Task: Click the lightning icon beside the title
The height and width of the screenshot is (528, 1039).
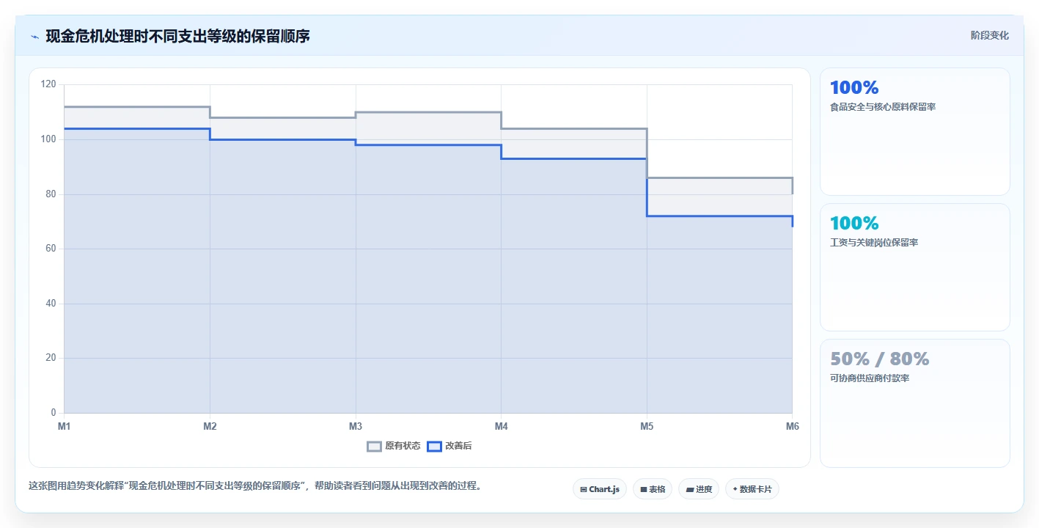Action: (x=35, y=36)
